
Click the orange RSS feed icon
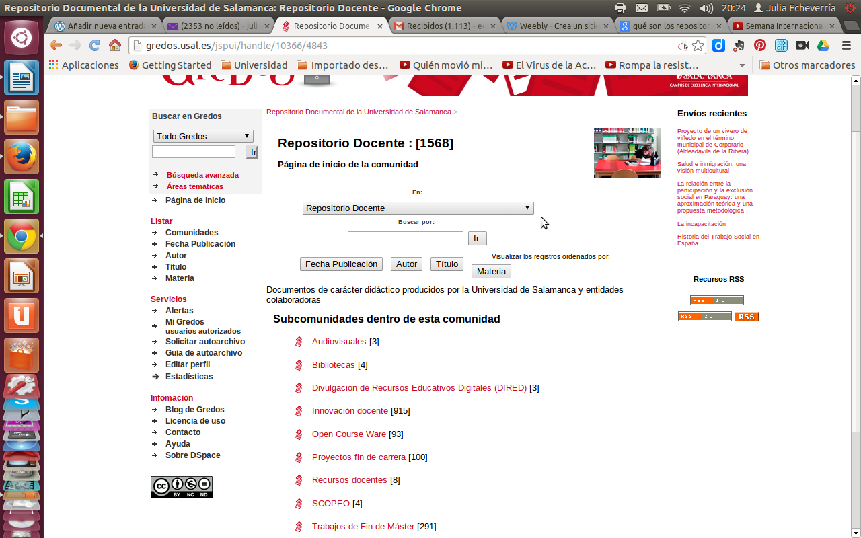pyautogui.click(x=746, y=317)
